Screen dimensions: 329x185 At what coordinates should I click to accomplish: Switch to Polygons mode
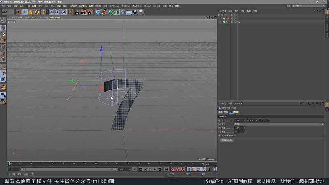tap(3, 59)
